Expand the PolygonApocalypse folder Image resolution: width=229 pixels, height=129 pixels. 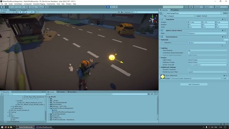click(49, 114)
